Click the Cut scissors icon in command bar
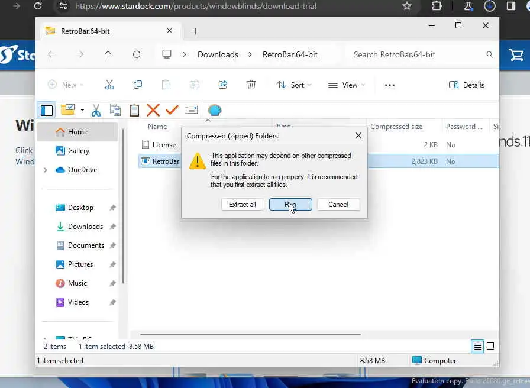The height and width of the screenshot is (388, 530). click(x=109, y=85)
